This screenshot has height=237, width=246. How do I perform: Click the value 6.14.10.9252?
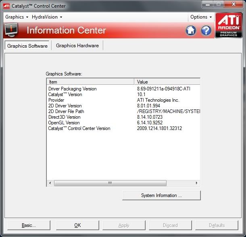[x=150, y=123]
